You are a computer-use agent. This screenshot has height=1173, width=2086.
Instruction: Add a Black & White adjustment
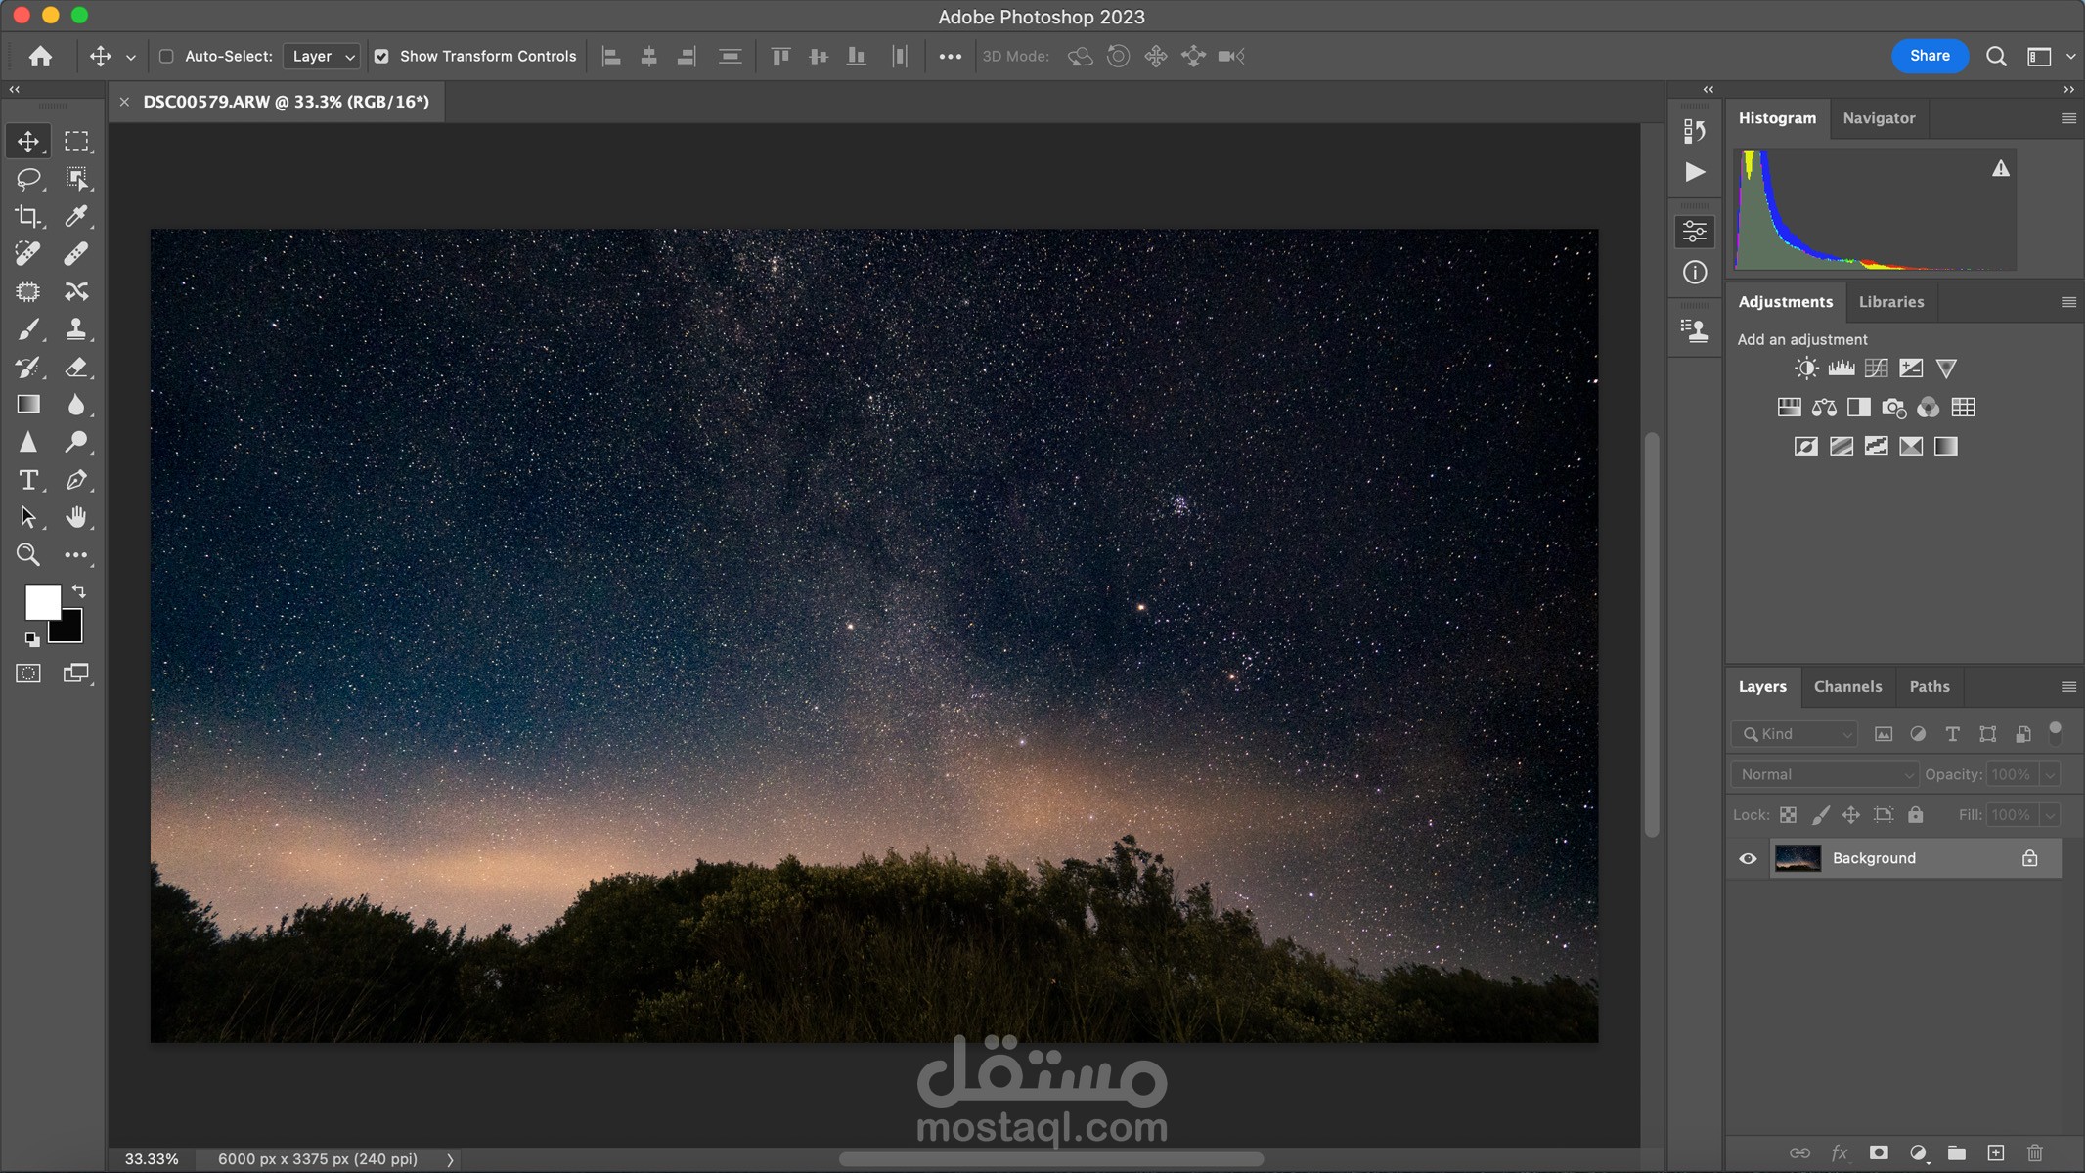(1859, 408)
